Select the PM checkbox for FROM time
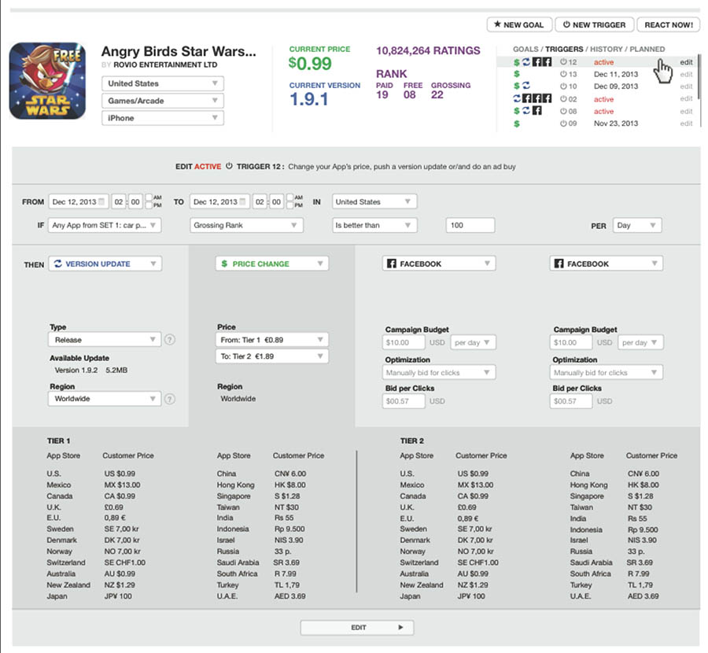 click(x=151, y=206)
